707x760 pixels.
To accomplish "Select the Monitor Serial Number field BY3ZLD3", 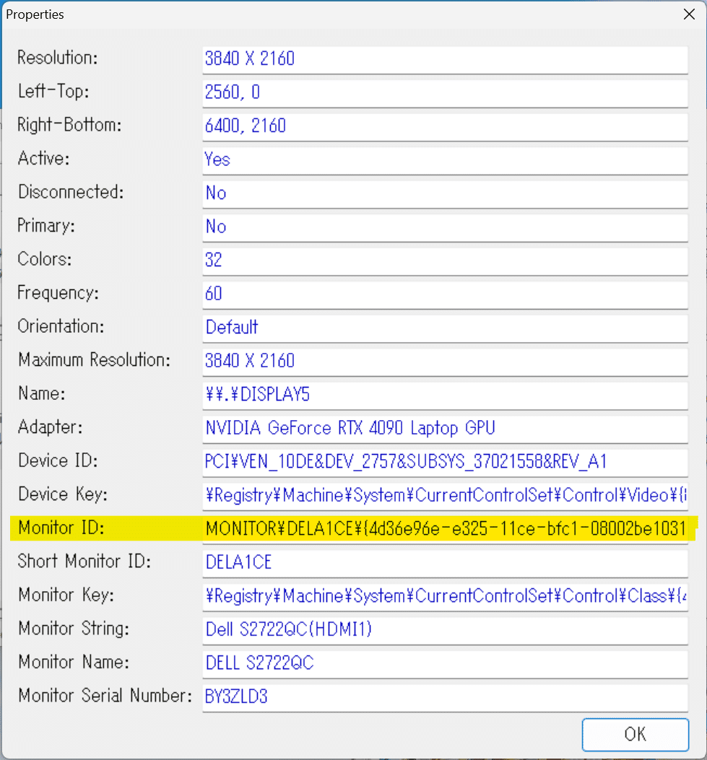I will click(445, 698).
